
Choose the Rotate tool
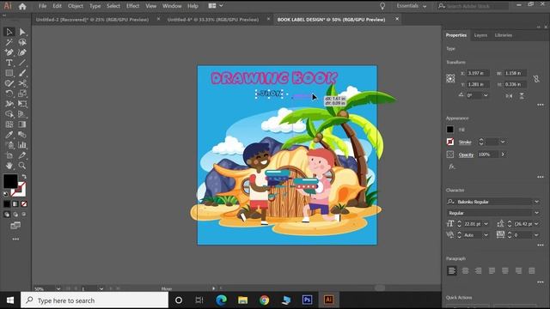coord(9,94)
